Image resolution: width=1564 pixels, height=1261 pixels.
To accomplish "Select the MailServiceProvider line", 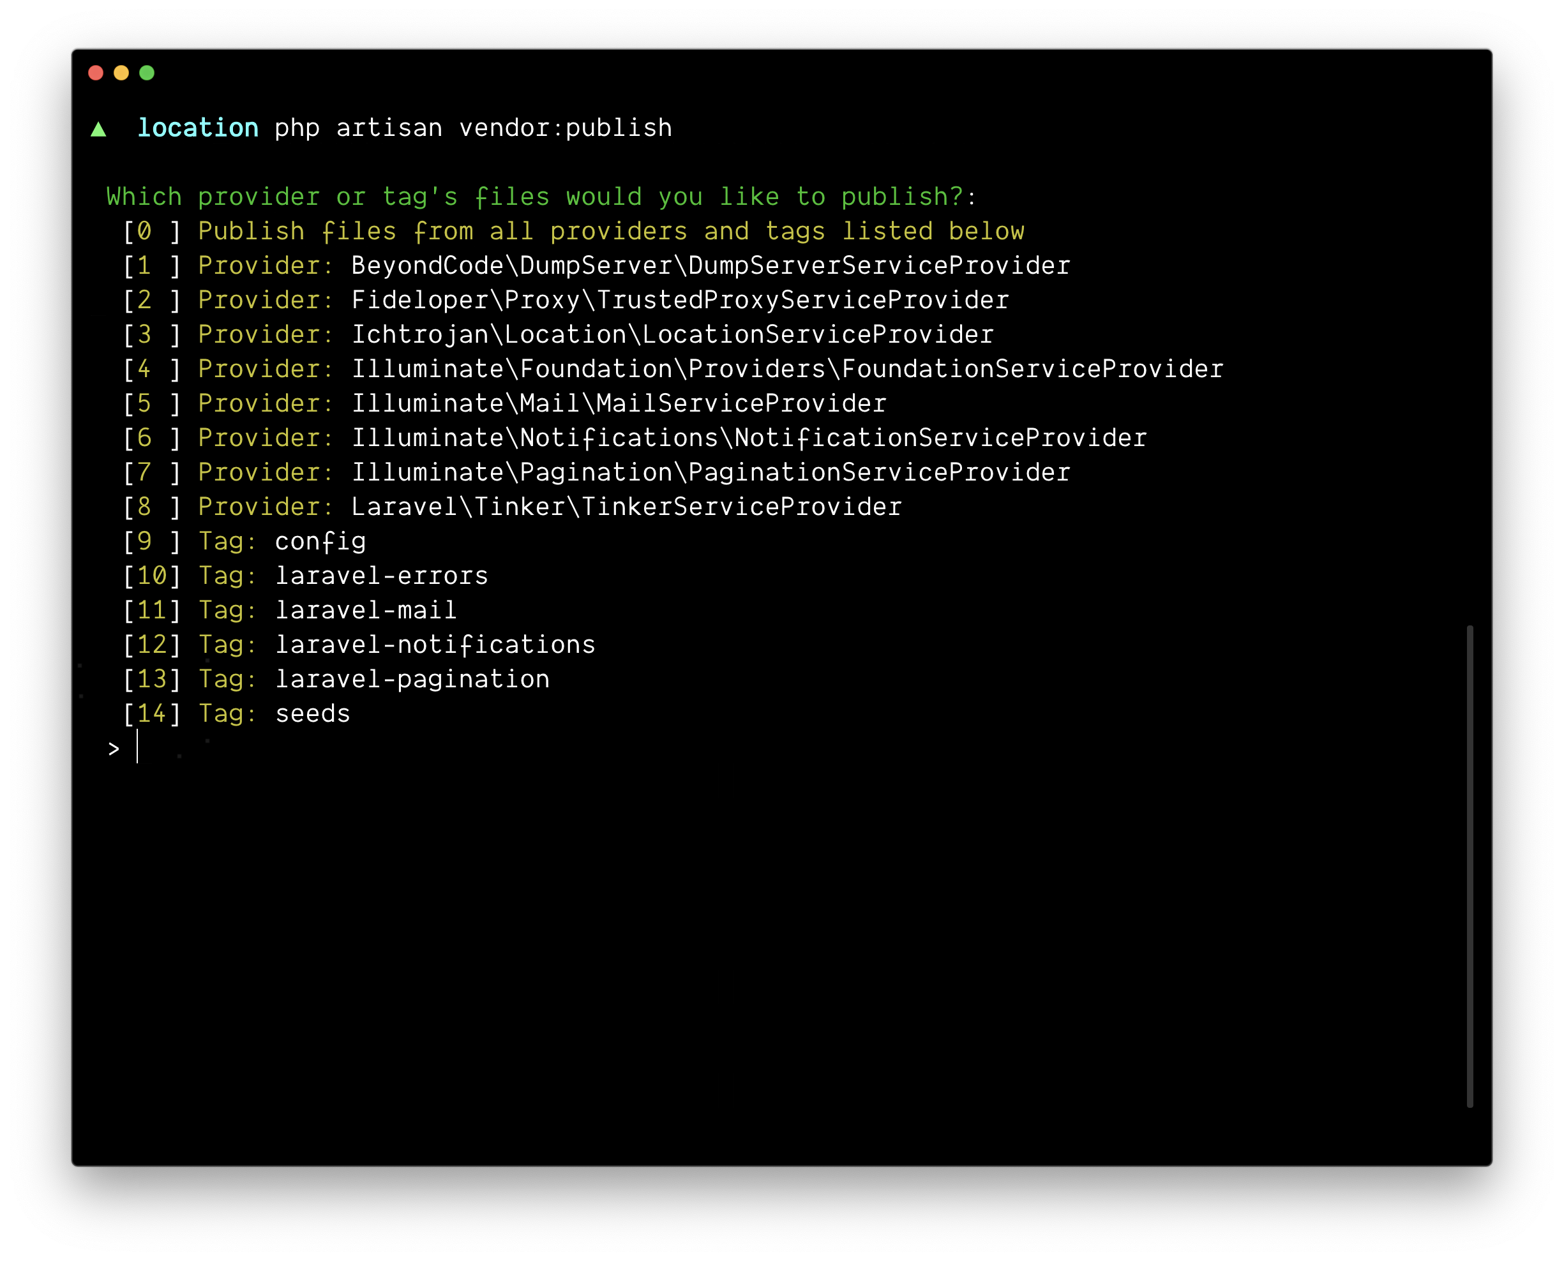I will pos(504,403).
